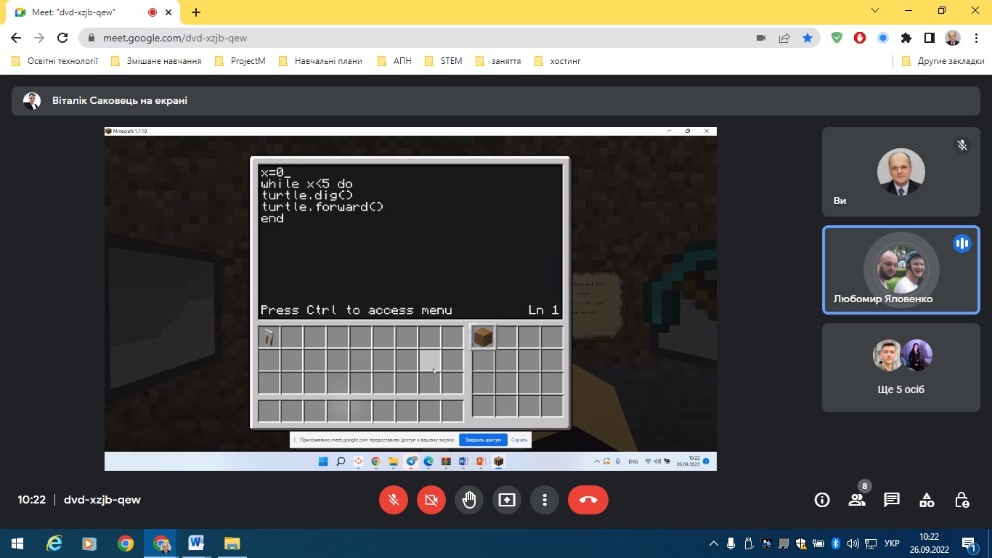Image resolution: width=992 pixels, height=558 pixels.
Task: Switch the 'УКР' input language
Action: 892,543
